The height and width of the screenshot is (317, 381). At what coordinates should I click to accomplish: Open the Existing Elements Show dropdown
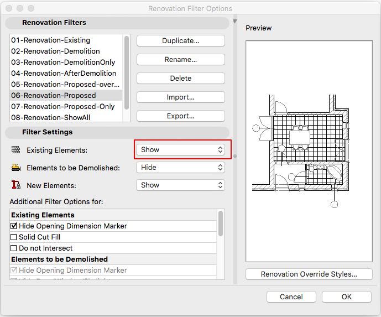click(x=180, y=149)
